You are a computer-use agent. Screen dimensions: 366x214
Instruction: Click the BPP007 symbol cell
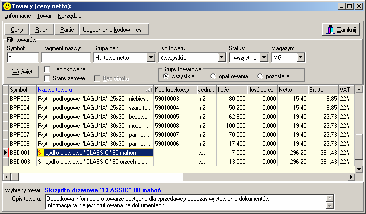[x=23, y=135]
